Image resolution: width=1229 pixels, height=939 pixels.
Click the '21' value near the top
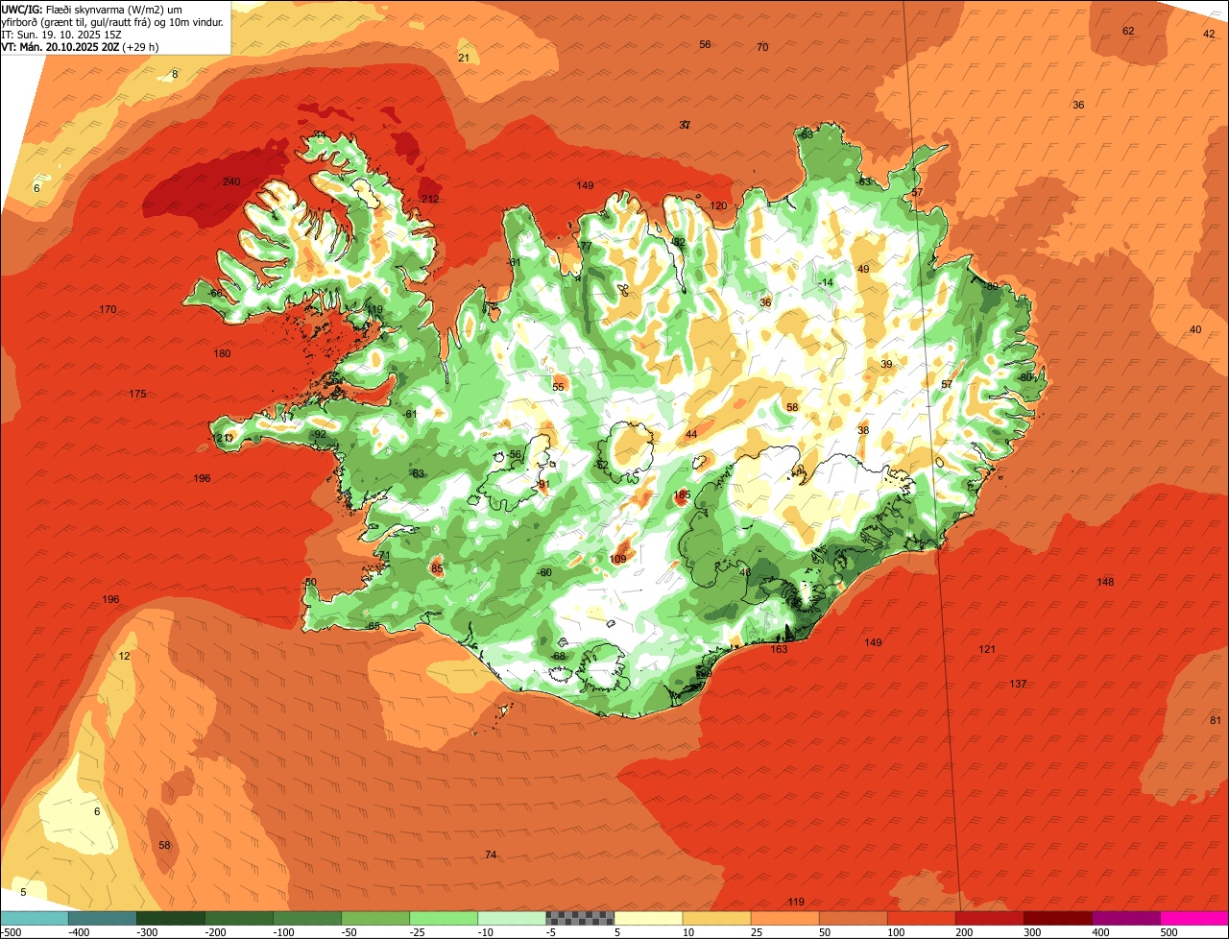pyautogui.click(x=464, y=58)
